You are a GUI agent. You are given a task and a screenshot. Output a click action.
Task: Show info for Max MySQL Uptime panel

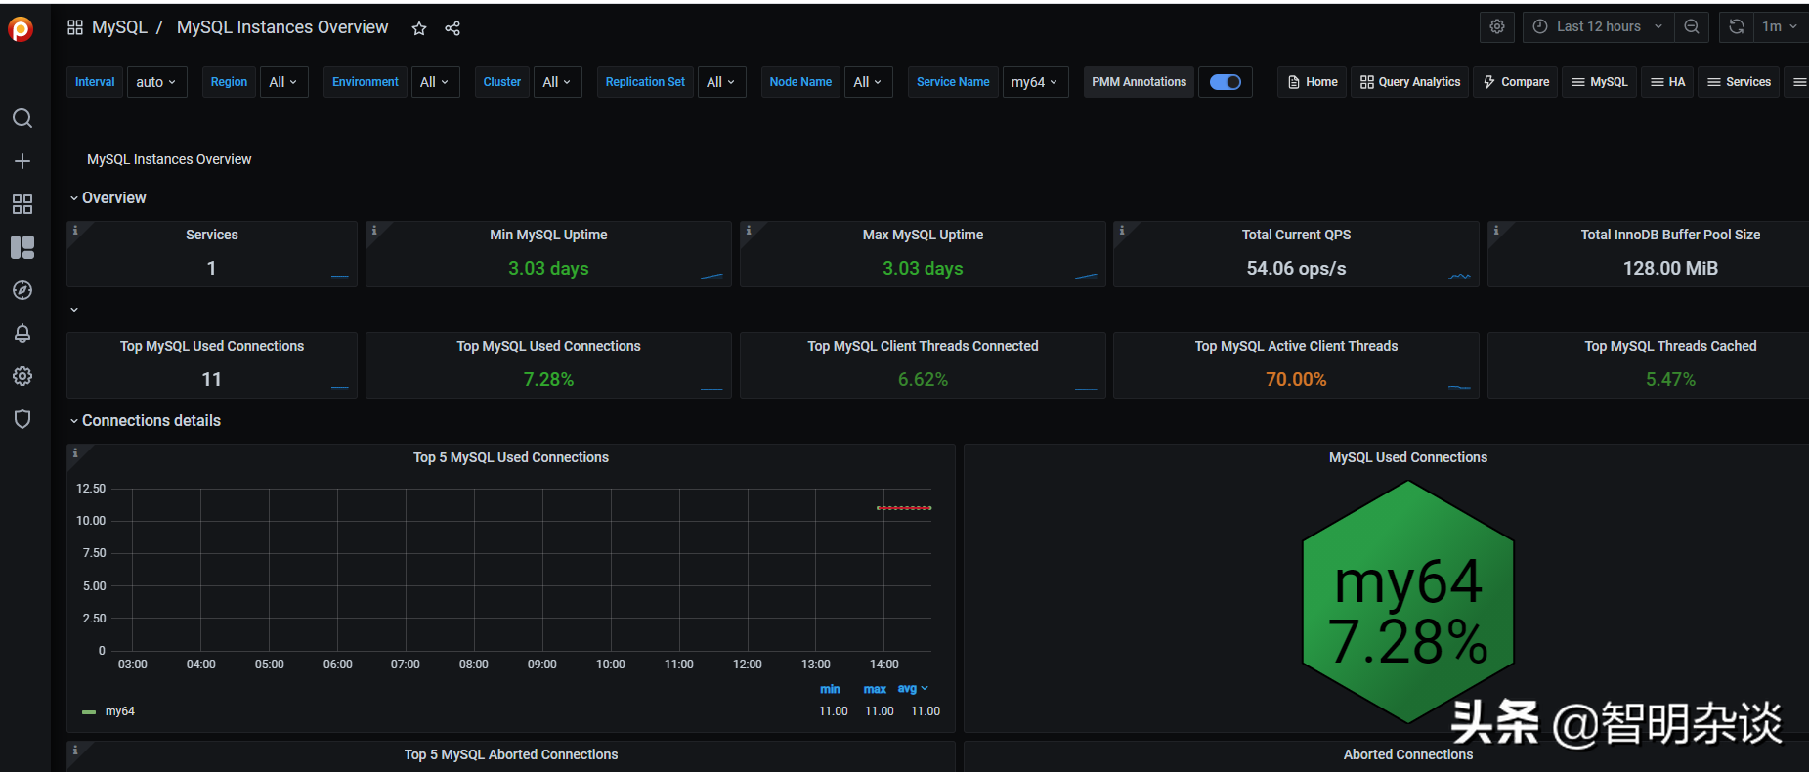749,230
